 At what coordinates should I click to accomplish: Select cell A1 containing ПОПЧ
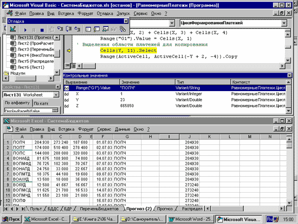(x=22, y=142)
